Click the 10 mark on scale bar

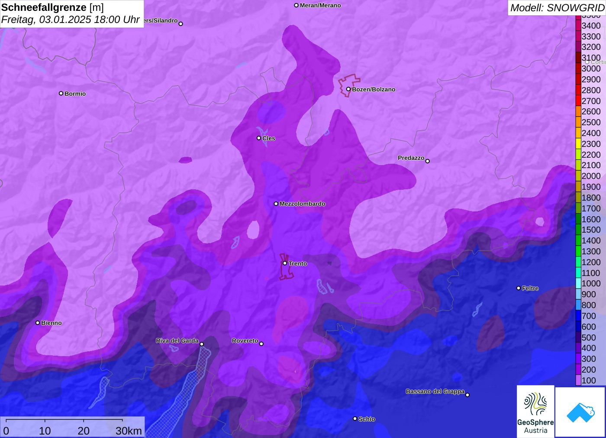(x=45, y=431)
